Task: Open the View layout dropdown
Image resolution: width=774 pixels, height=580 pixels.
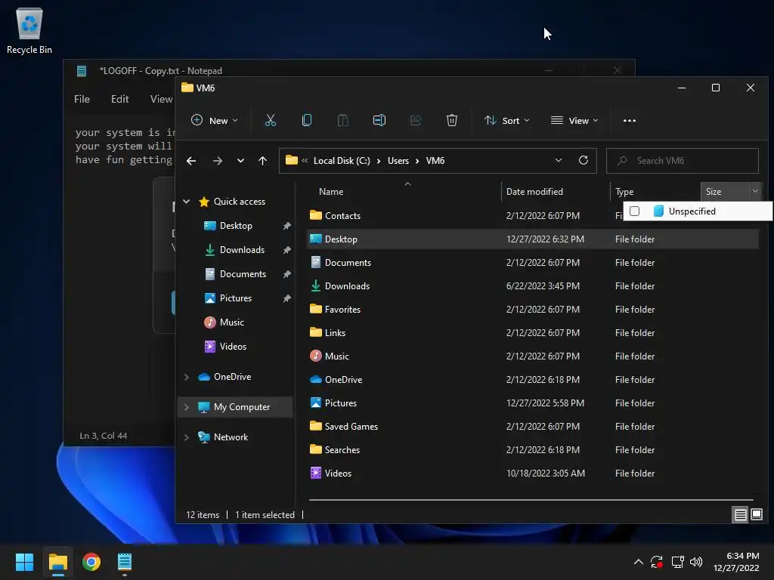Action: [x=574, y=120]
